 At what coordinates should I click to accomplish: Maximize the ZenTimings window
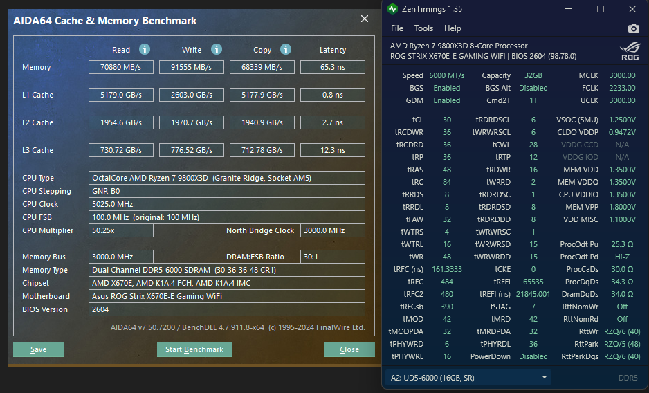coord(600,9)
